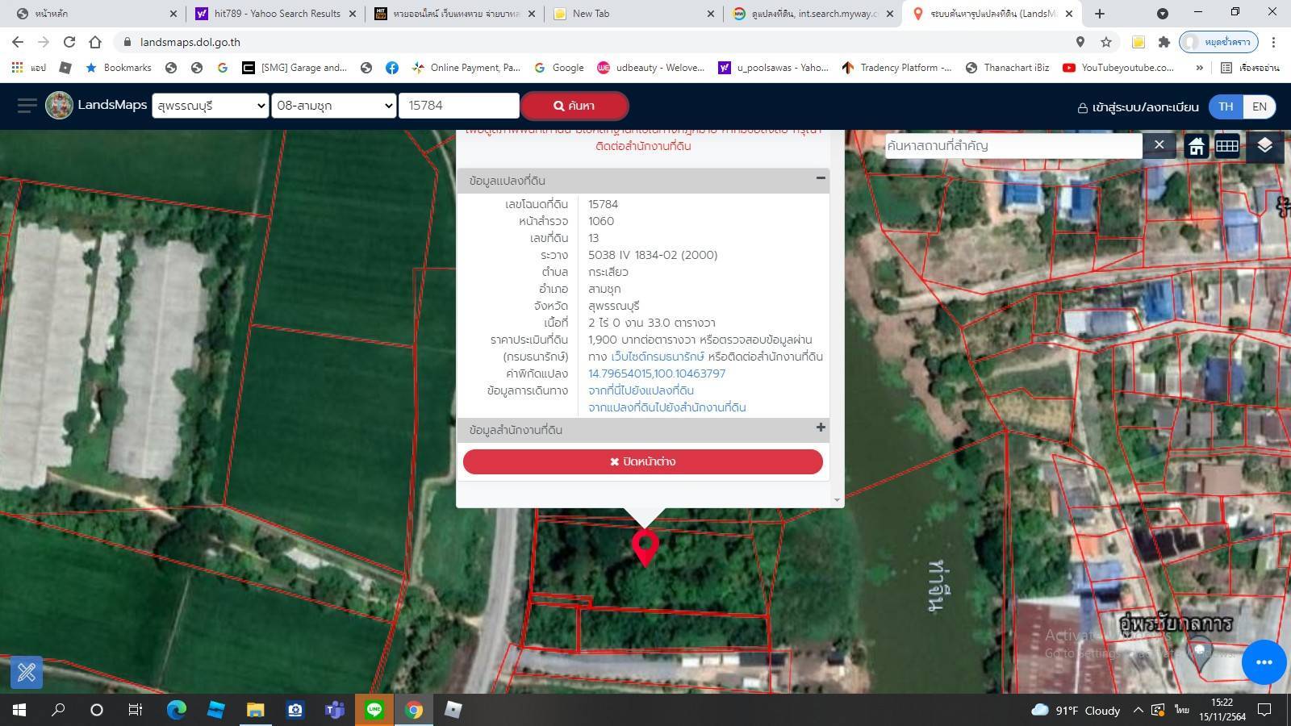Click the ค้นหาสถานที่สำคัญ place search field
Image resolution: width=1291 pixels, height=726 pixels.
coord(1013,145)
